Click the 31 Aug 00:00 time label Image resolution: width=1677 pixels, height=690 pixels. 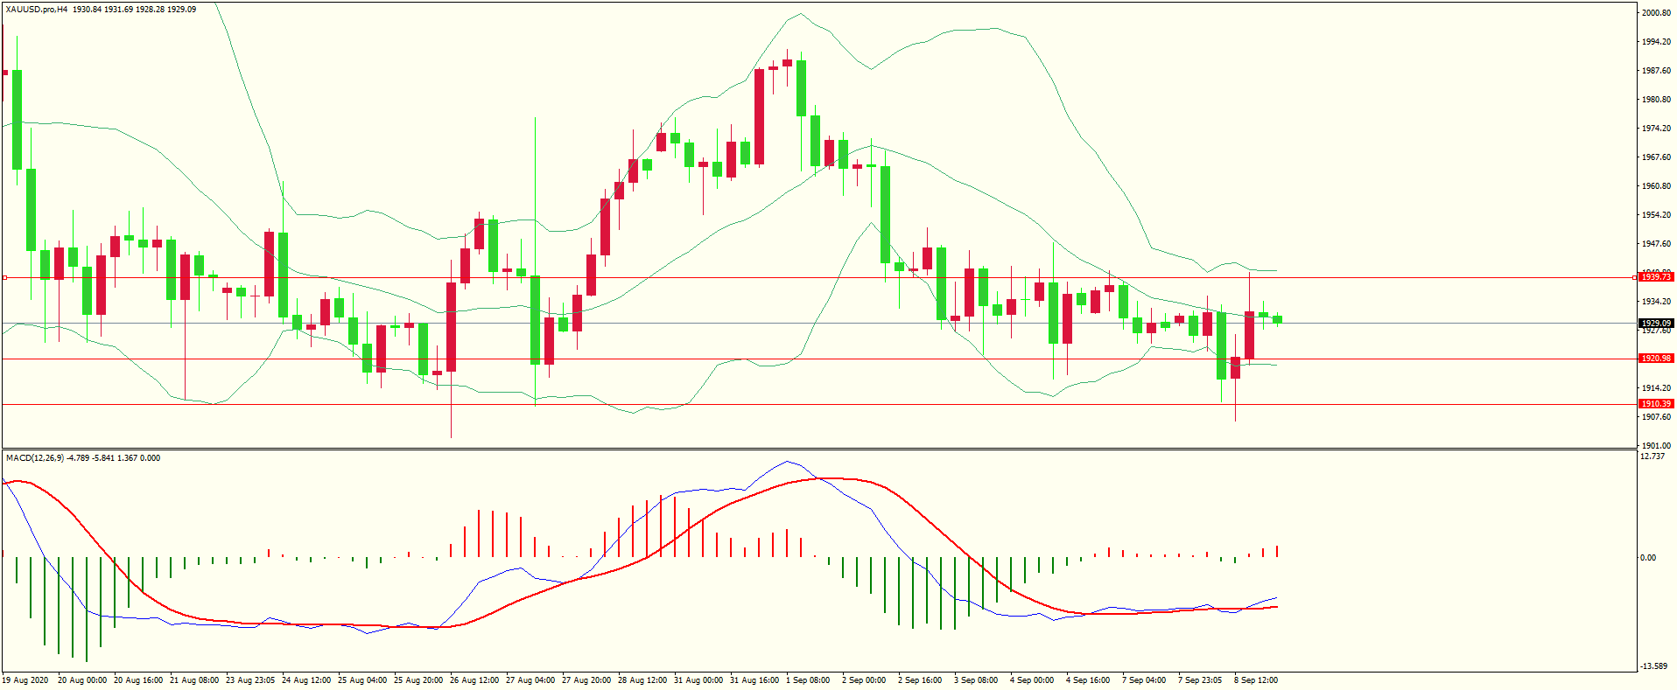(x=698, y=680)
